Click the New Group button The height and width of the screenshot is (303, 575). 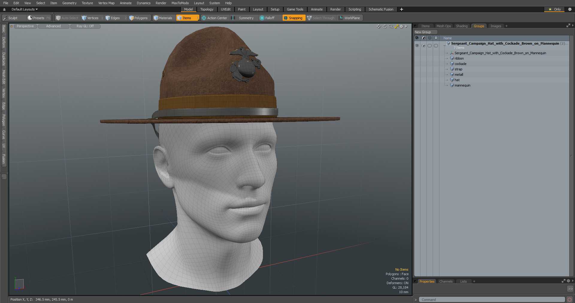[x=426, y=32]
